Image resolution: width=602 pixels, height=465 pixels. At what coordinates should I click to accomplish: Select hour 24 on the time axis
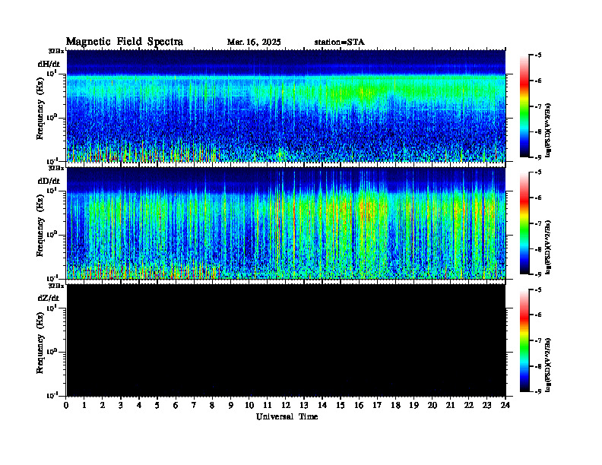pos(505,406)
